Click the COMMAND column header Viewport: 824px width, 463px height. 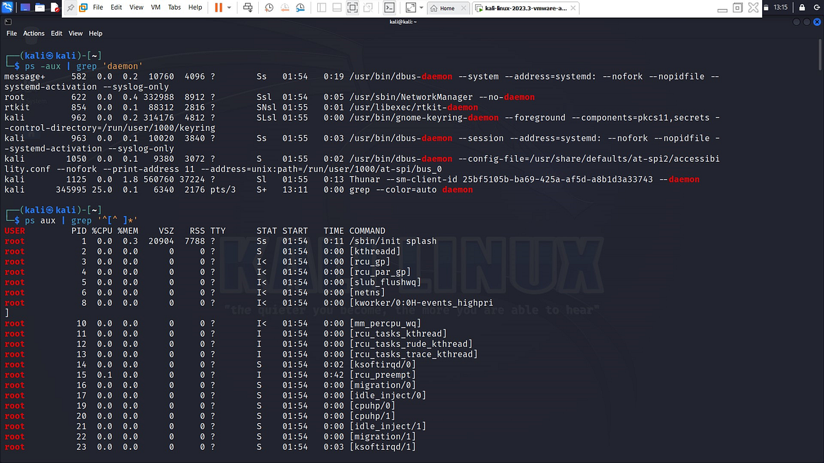tap(367, 230)
